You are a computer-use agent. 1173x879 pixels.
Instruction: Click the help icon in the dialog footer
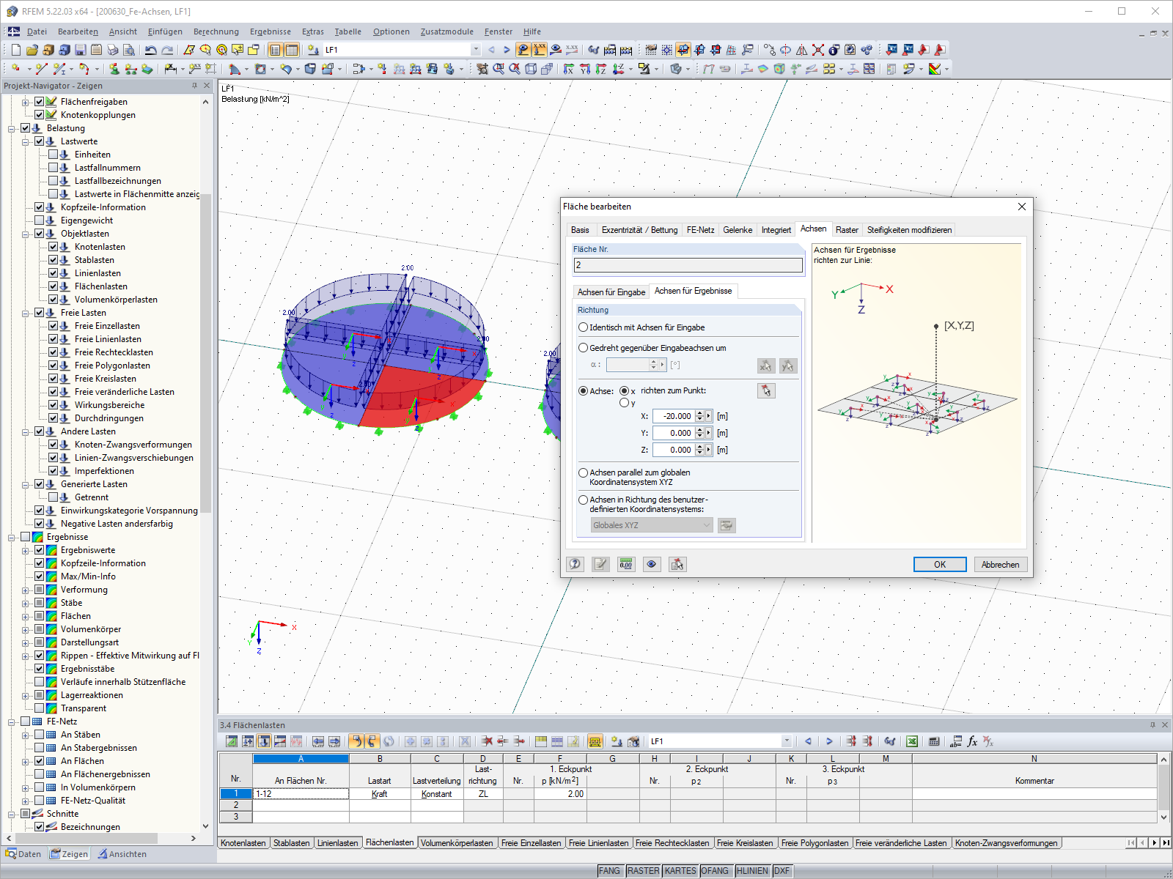point(575,564)
